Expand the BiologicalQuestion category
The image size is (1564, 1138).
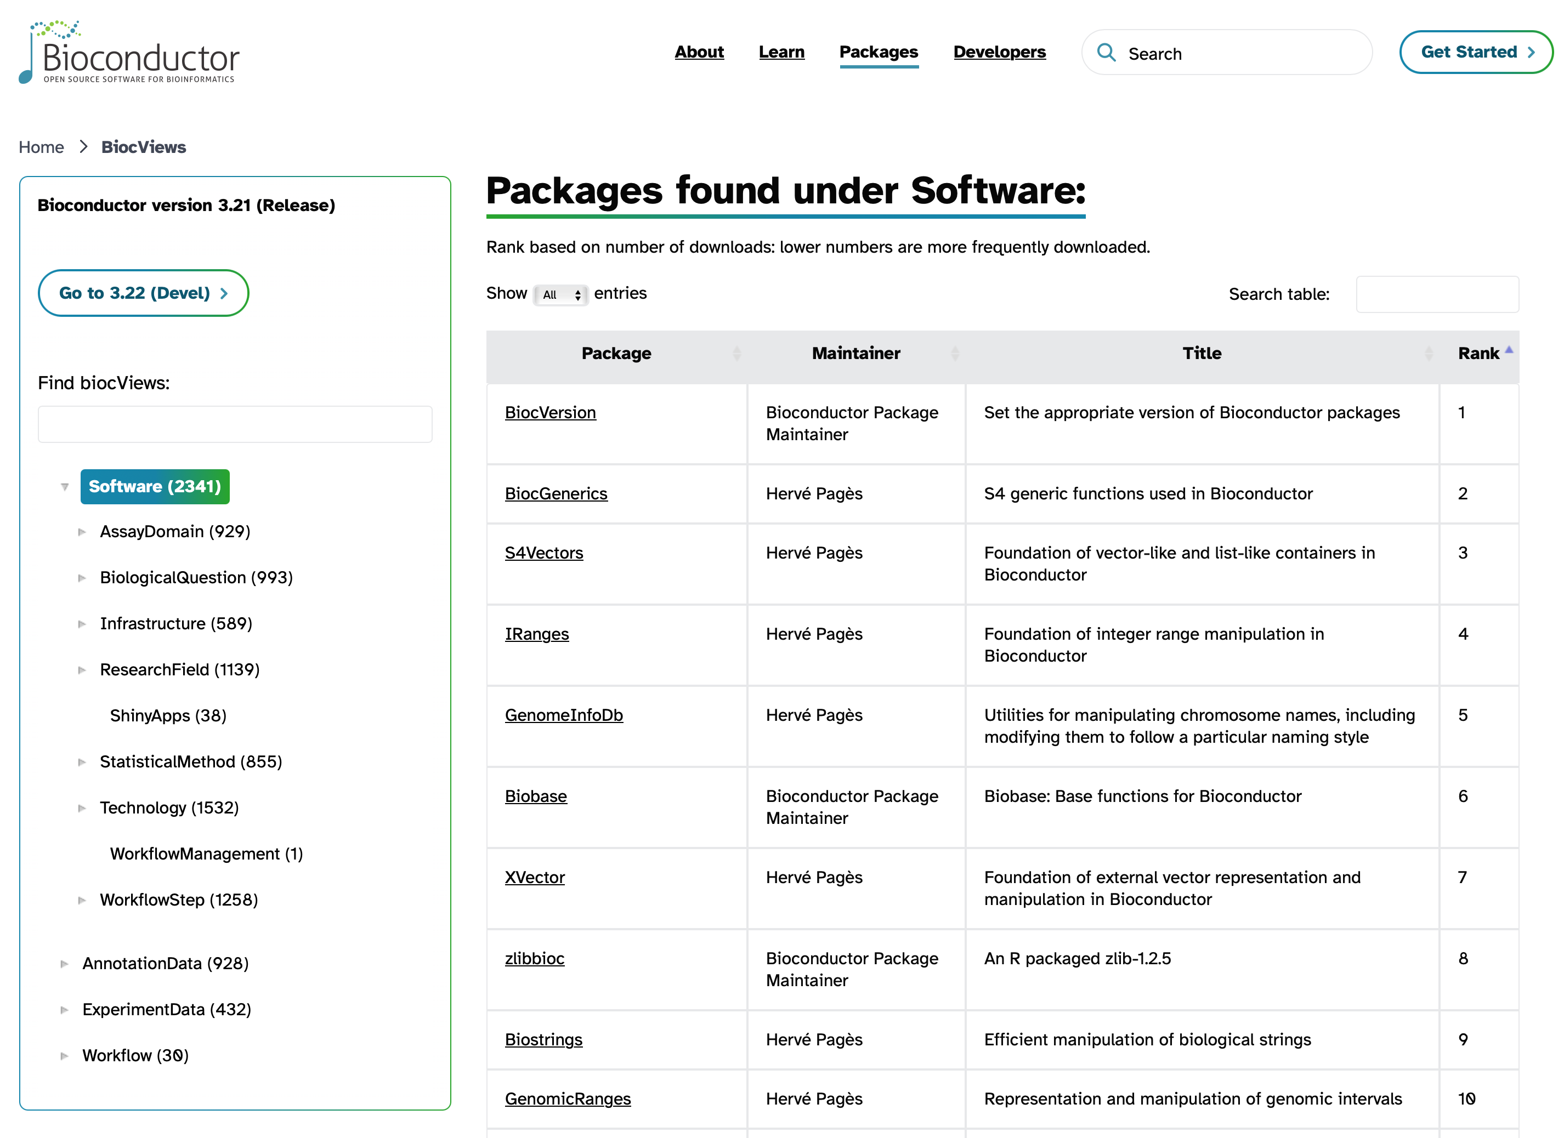[82, 578]
